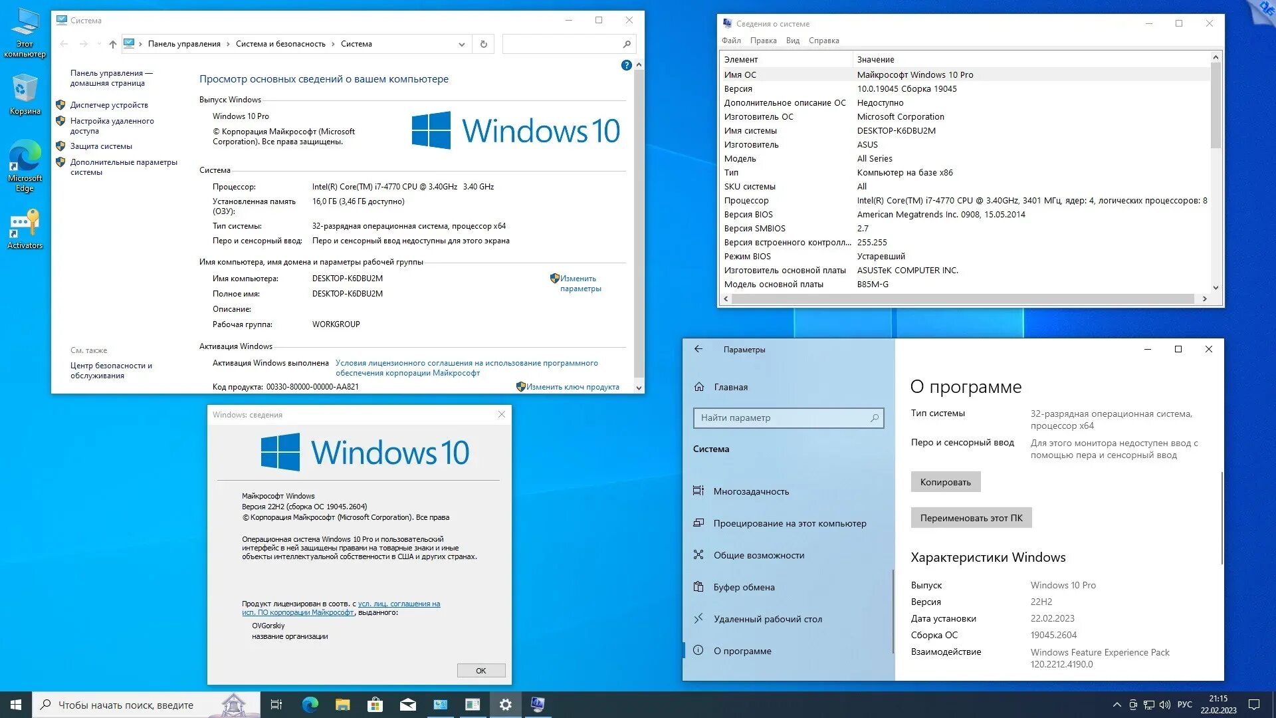
Task: Expand hidden icons in the system tray
Action: tap(1117, 705)
